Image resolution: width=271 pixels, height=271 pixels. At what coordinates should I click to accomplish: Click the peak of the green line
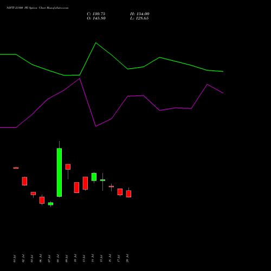[x=96, y=43]
